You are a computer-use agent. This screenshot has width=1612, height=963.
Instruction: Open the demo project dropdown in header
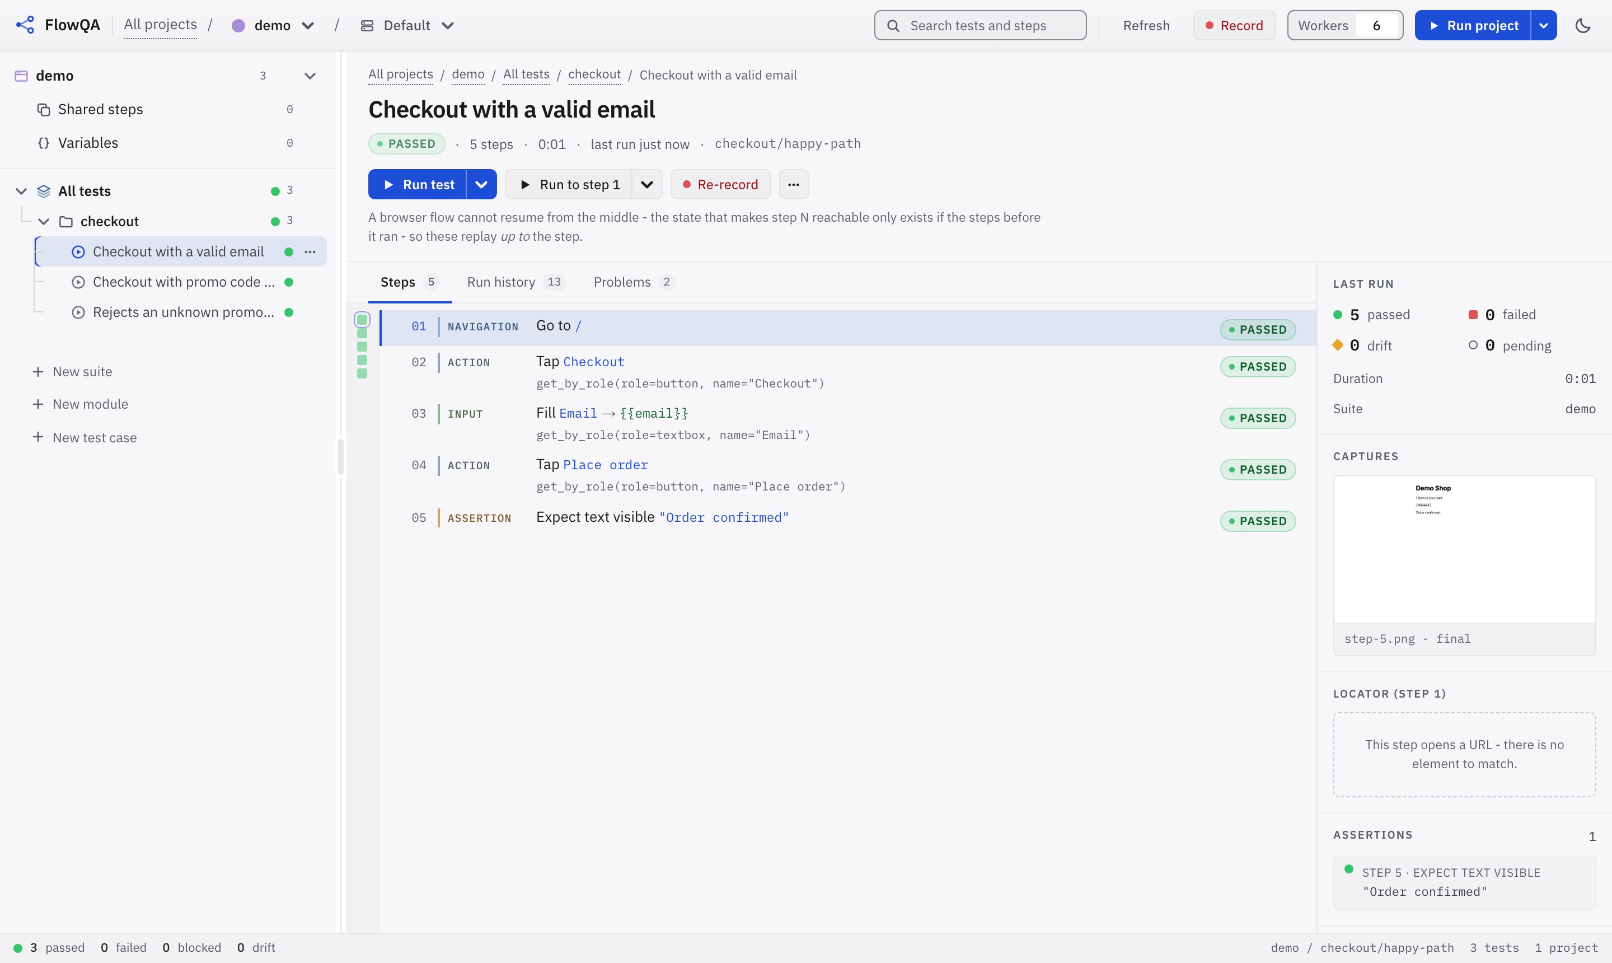tap(273, 25)
